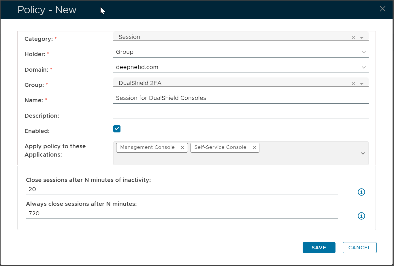394x266 pixels.
Task: Clear the DualShield 2FA group selection
Action: point(353,84)
